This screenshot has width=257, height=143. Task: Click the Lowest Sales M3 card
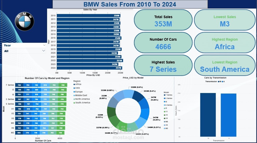point(225,20)
